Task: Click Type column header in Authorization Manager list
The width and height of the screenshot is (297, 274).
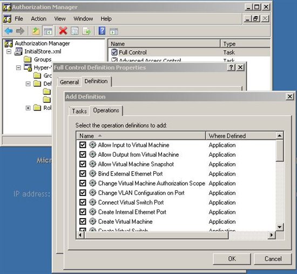Action: point(245,44)
